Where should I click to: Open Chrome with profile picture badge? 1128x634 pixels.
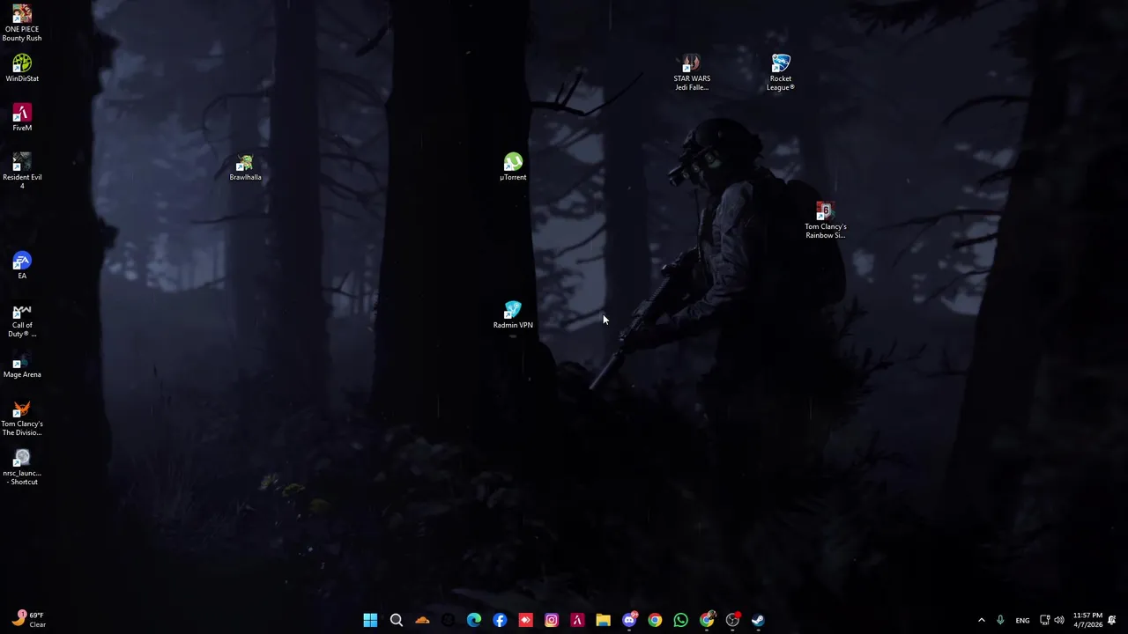click(707, 620)
